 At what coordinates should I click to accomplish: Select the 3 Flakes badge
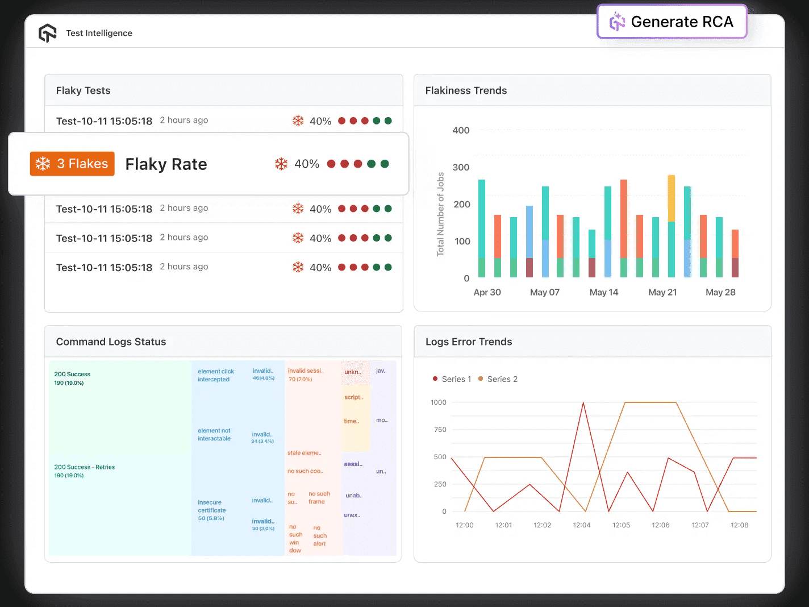click(x=72, y=164)
